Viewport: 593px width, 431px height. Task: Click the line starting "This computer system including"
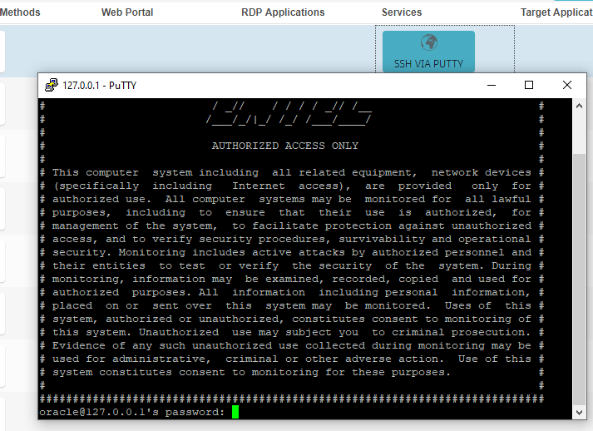tap(292, 172)
